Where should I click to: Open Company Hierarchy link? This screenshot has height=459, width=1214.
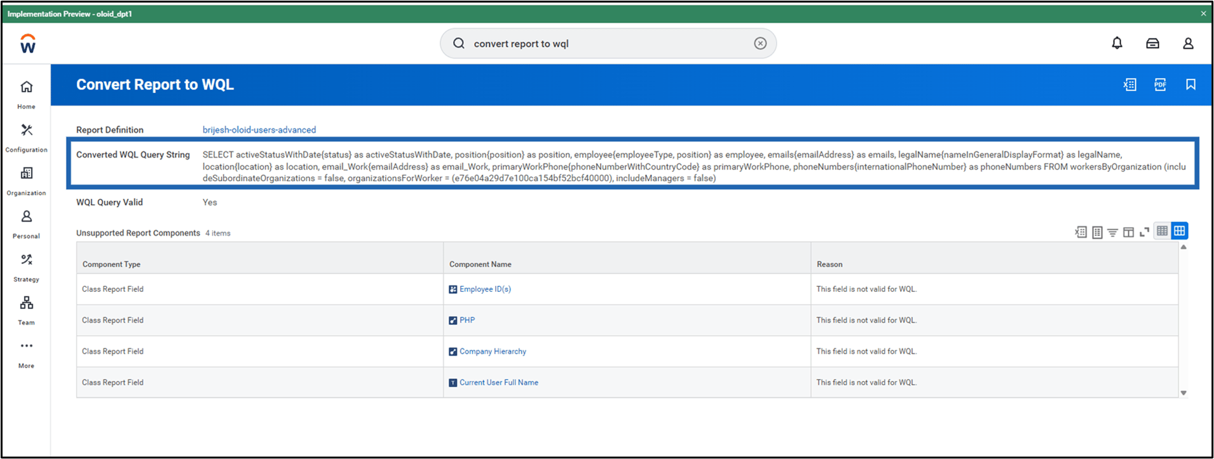pyautogui.click(x=493, y=352)
